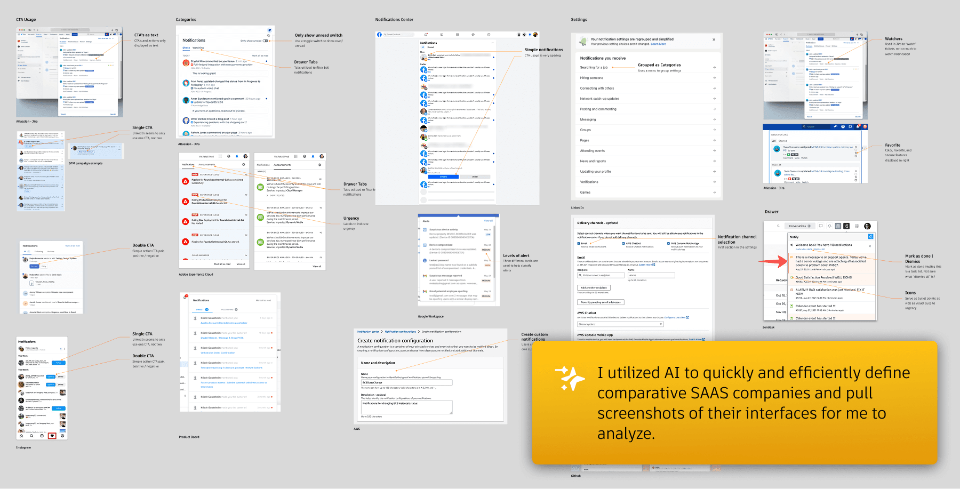Click the pin icon above Jira Notifications panel
The image size is (960, 489).
(269, 30)
